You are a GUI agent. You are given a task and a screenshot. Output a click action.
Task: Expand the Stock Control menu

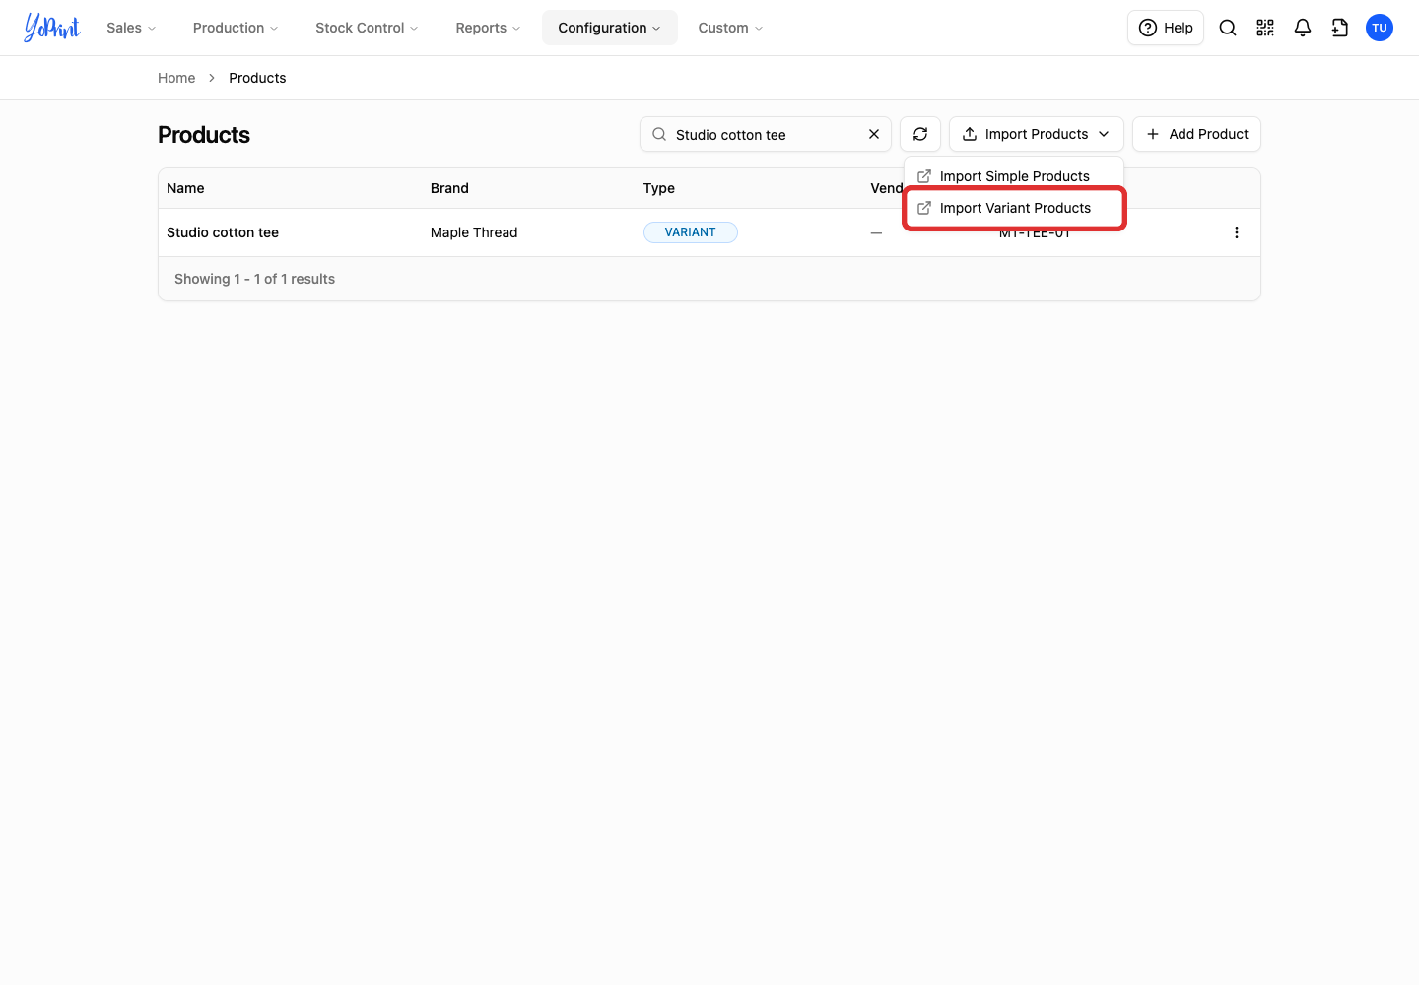coord(367,28)
